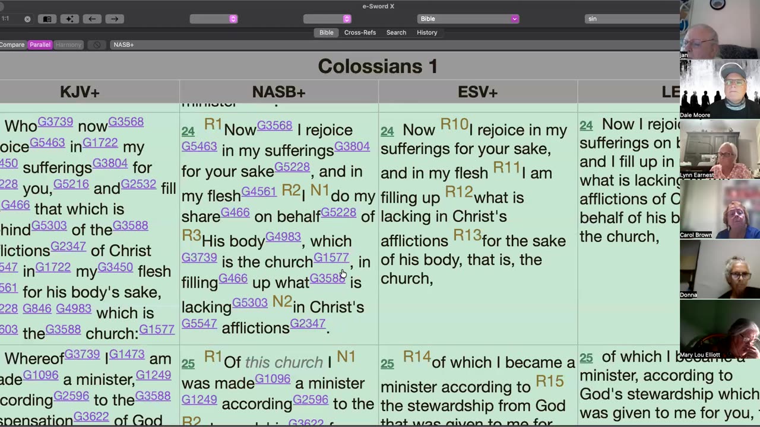The image size is (760, 427).
Task: Open verse 25 link in rightmost column
Action: [586, 358]
